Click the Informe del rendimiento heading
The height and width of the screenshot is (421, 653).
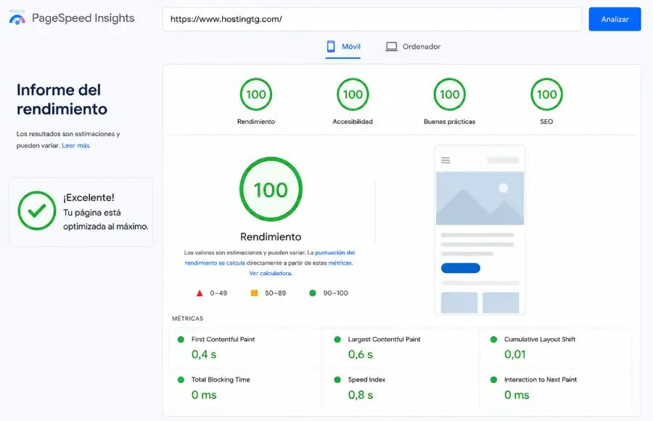coord(62,99)
